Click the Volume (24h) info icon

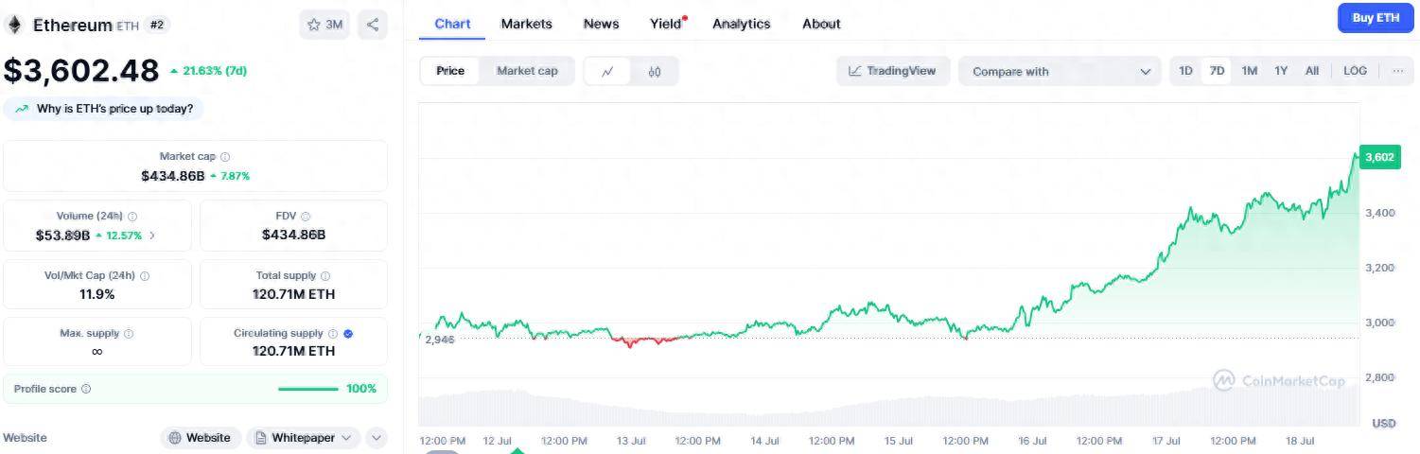click(x=132, y=217)
